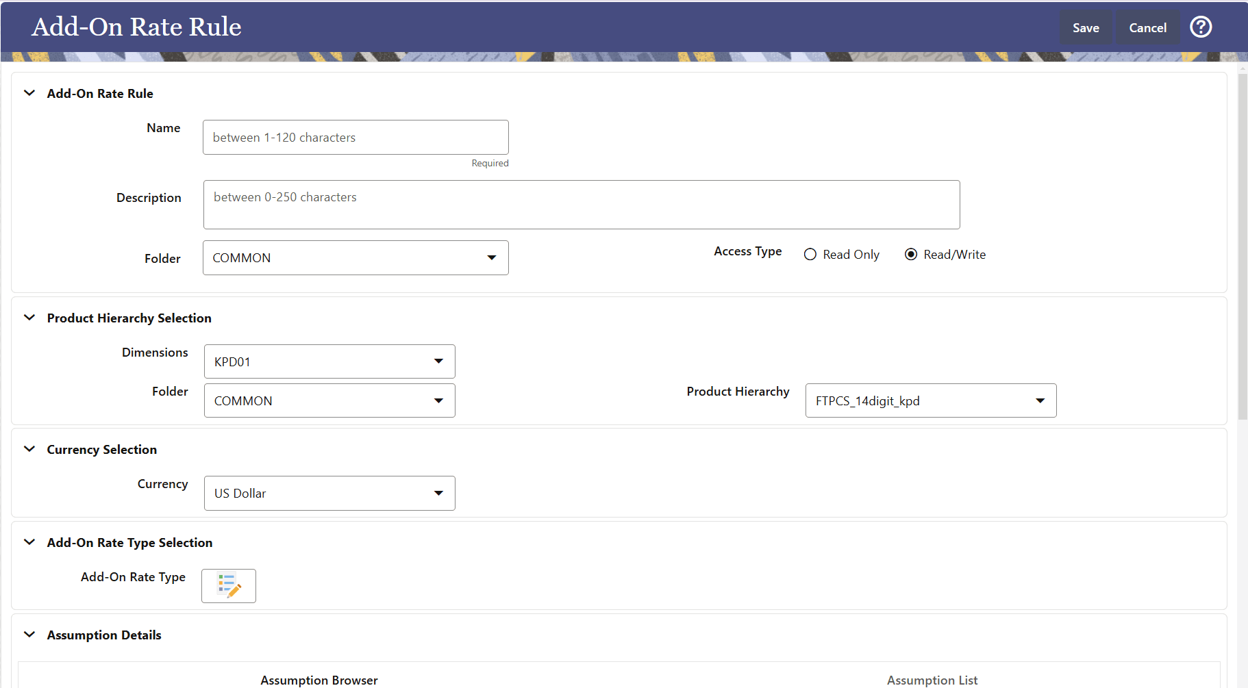The width and height of the screenshot is (1248, 688).
Task: Click the Description text field
Action: coord(581,204)
